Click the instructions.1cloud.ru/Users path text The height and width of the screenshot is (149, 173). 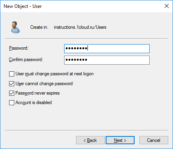coord(80,27)
